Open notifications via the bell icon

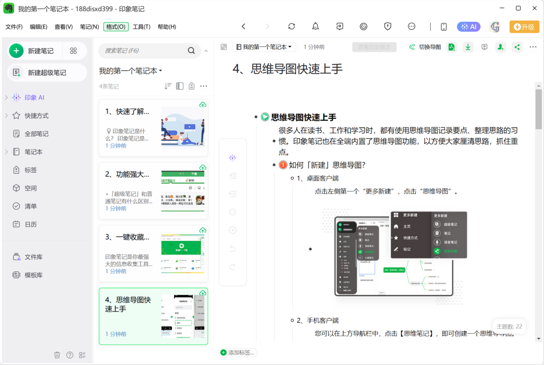tap(316, 27)
